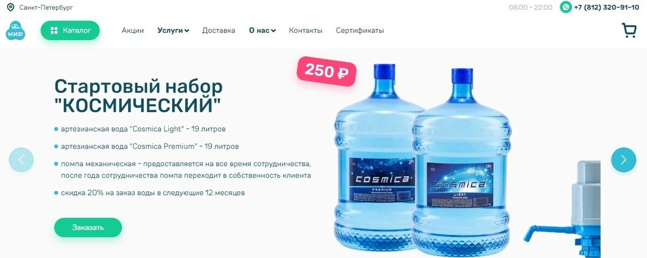This screenshot has height=258, width=647.
Task: Change city from Санкт-Петербург
Action: pyautogui.click(x=46, y=8)
